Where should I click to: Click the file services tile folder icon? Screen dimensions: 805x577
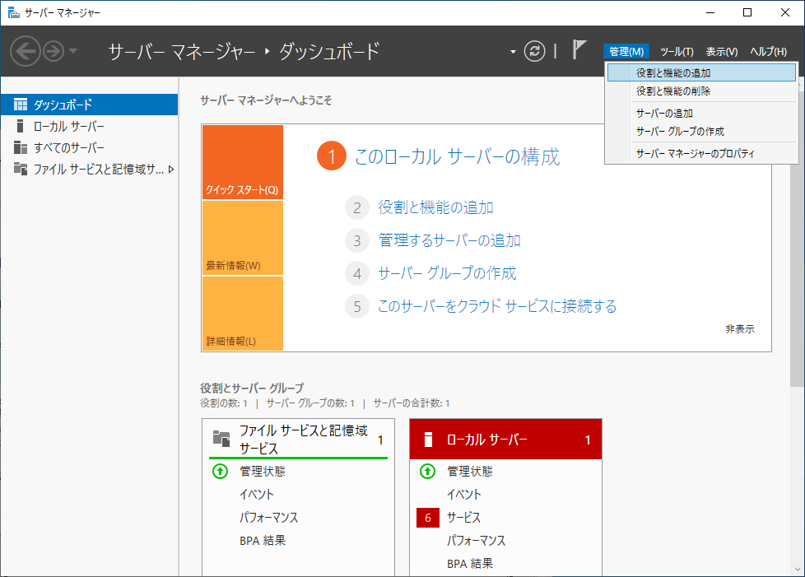tap(221, 439)
